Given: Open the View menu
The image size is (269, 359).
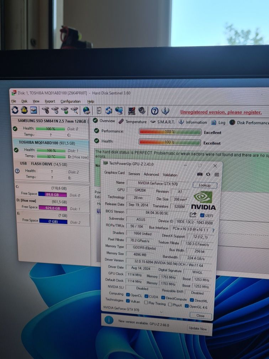Looking at the screenshot, I should [x=36, y=101].
